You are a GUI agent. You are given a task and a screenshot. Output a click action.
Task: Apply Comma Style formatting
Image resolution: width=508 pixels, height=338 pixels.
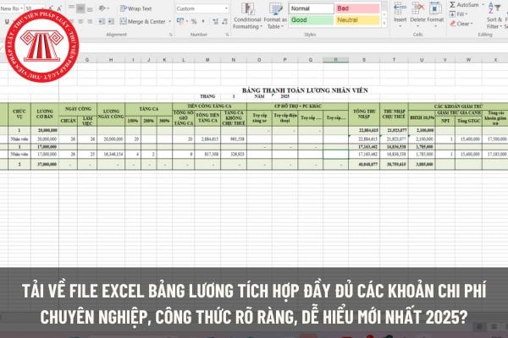tap(203, 22)
